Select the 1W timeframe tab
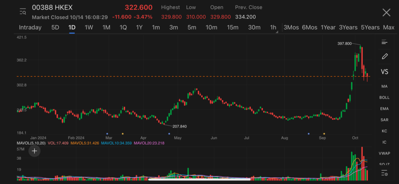399x184 pixels. click(89, 27)
